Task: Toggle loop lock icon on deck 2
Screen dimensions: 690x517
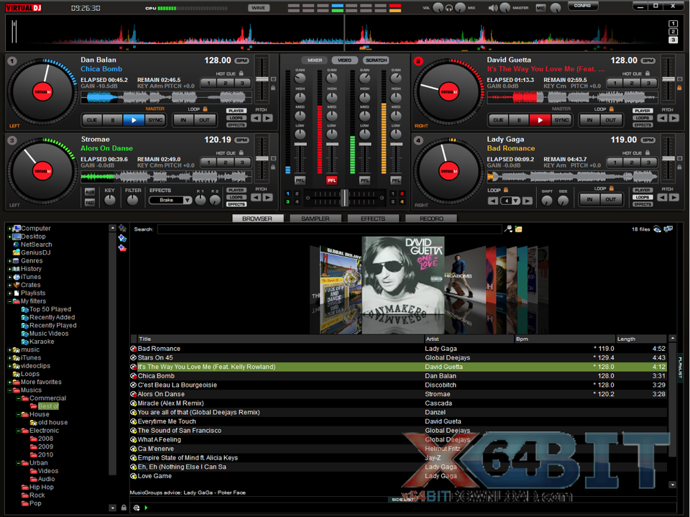Action: tap(611, 109)
